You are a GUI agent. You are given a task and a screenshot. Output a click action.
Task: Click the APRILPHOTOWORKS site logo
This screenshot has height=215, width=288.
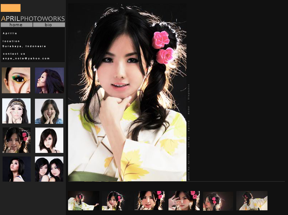(33, 19)
